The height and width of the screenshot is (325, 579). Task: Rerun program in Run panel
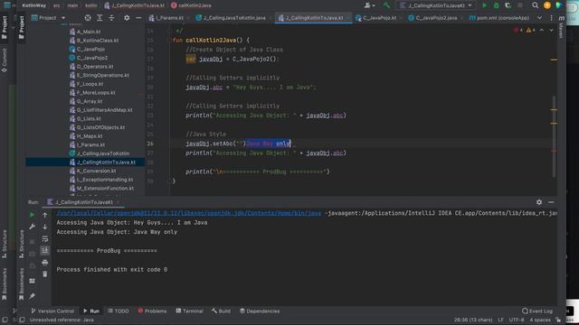(x=33, y=215)
